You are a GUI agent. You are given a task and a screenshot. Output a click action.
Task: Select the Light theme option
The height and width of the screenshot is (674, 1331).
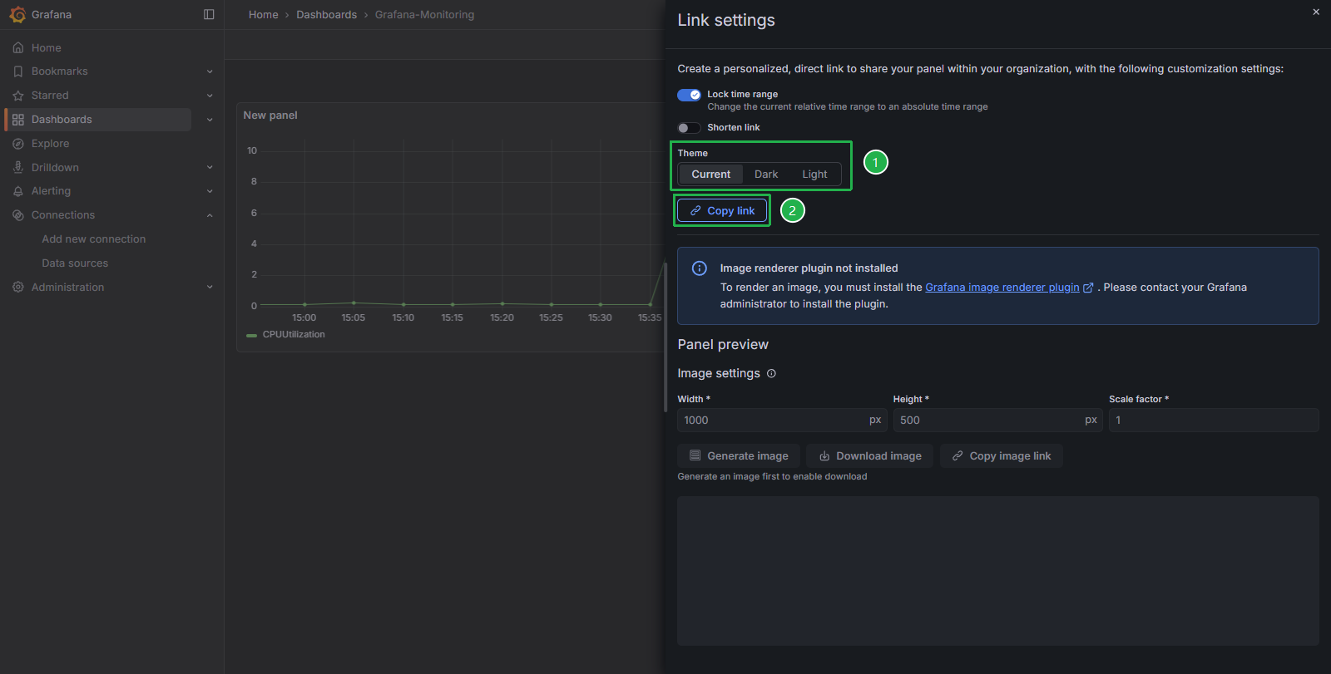click(x=814, y=175)
